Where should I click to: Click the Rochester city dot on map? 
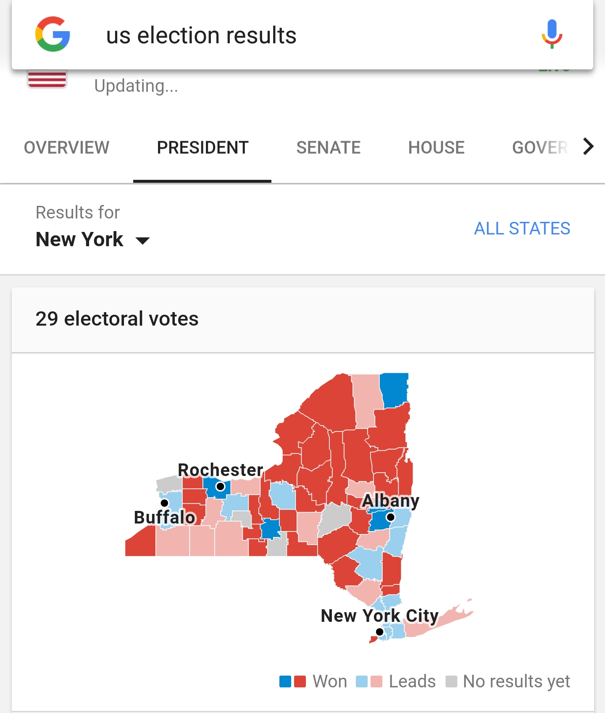[x=220, y=487]
